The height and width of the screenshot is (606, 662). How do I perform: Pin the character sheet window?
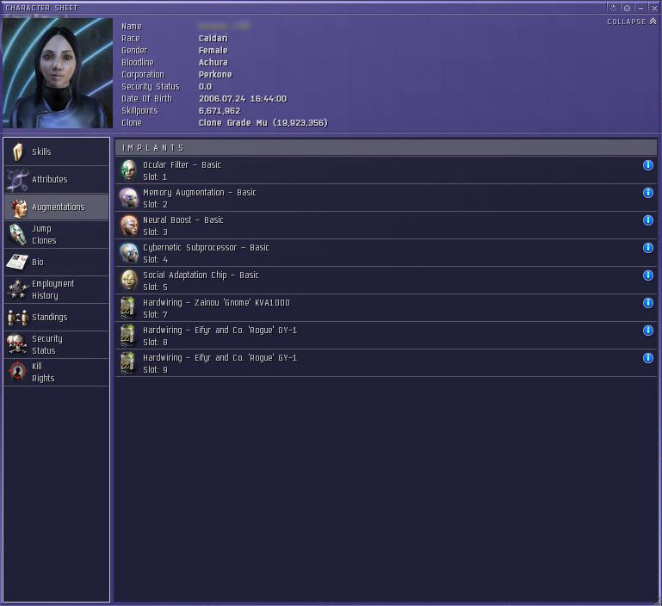coord(627,8)
